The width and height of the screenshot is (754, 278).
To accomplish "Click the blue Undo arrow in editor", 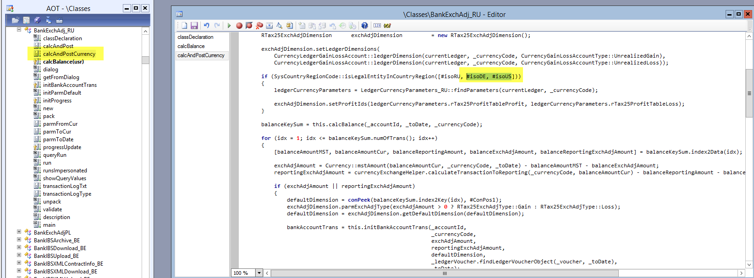I will click(x=206, y=26).
